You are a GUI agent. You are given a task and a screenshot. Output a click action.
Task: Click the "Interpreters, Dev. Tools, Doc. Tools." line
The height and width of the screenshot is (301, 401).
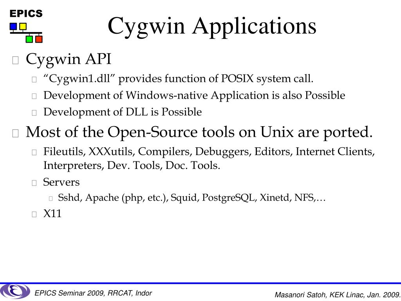(x=132, y=166)
